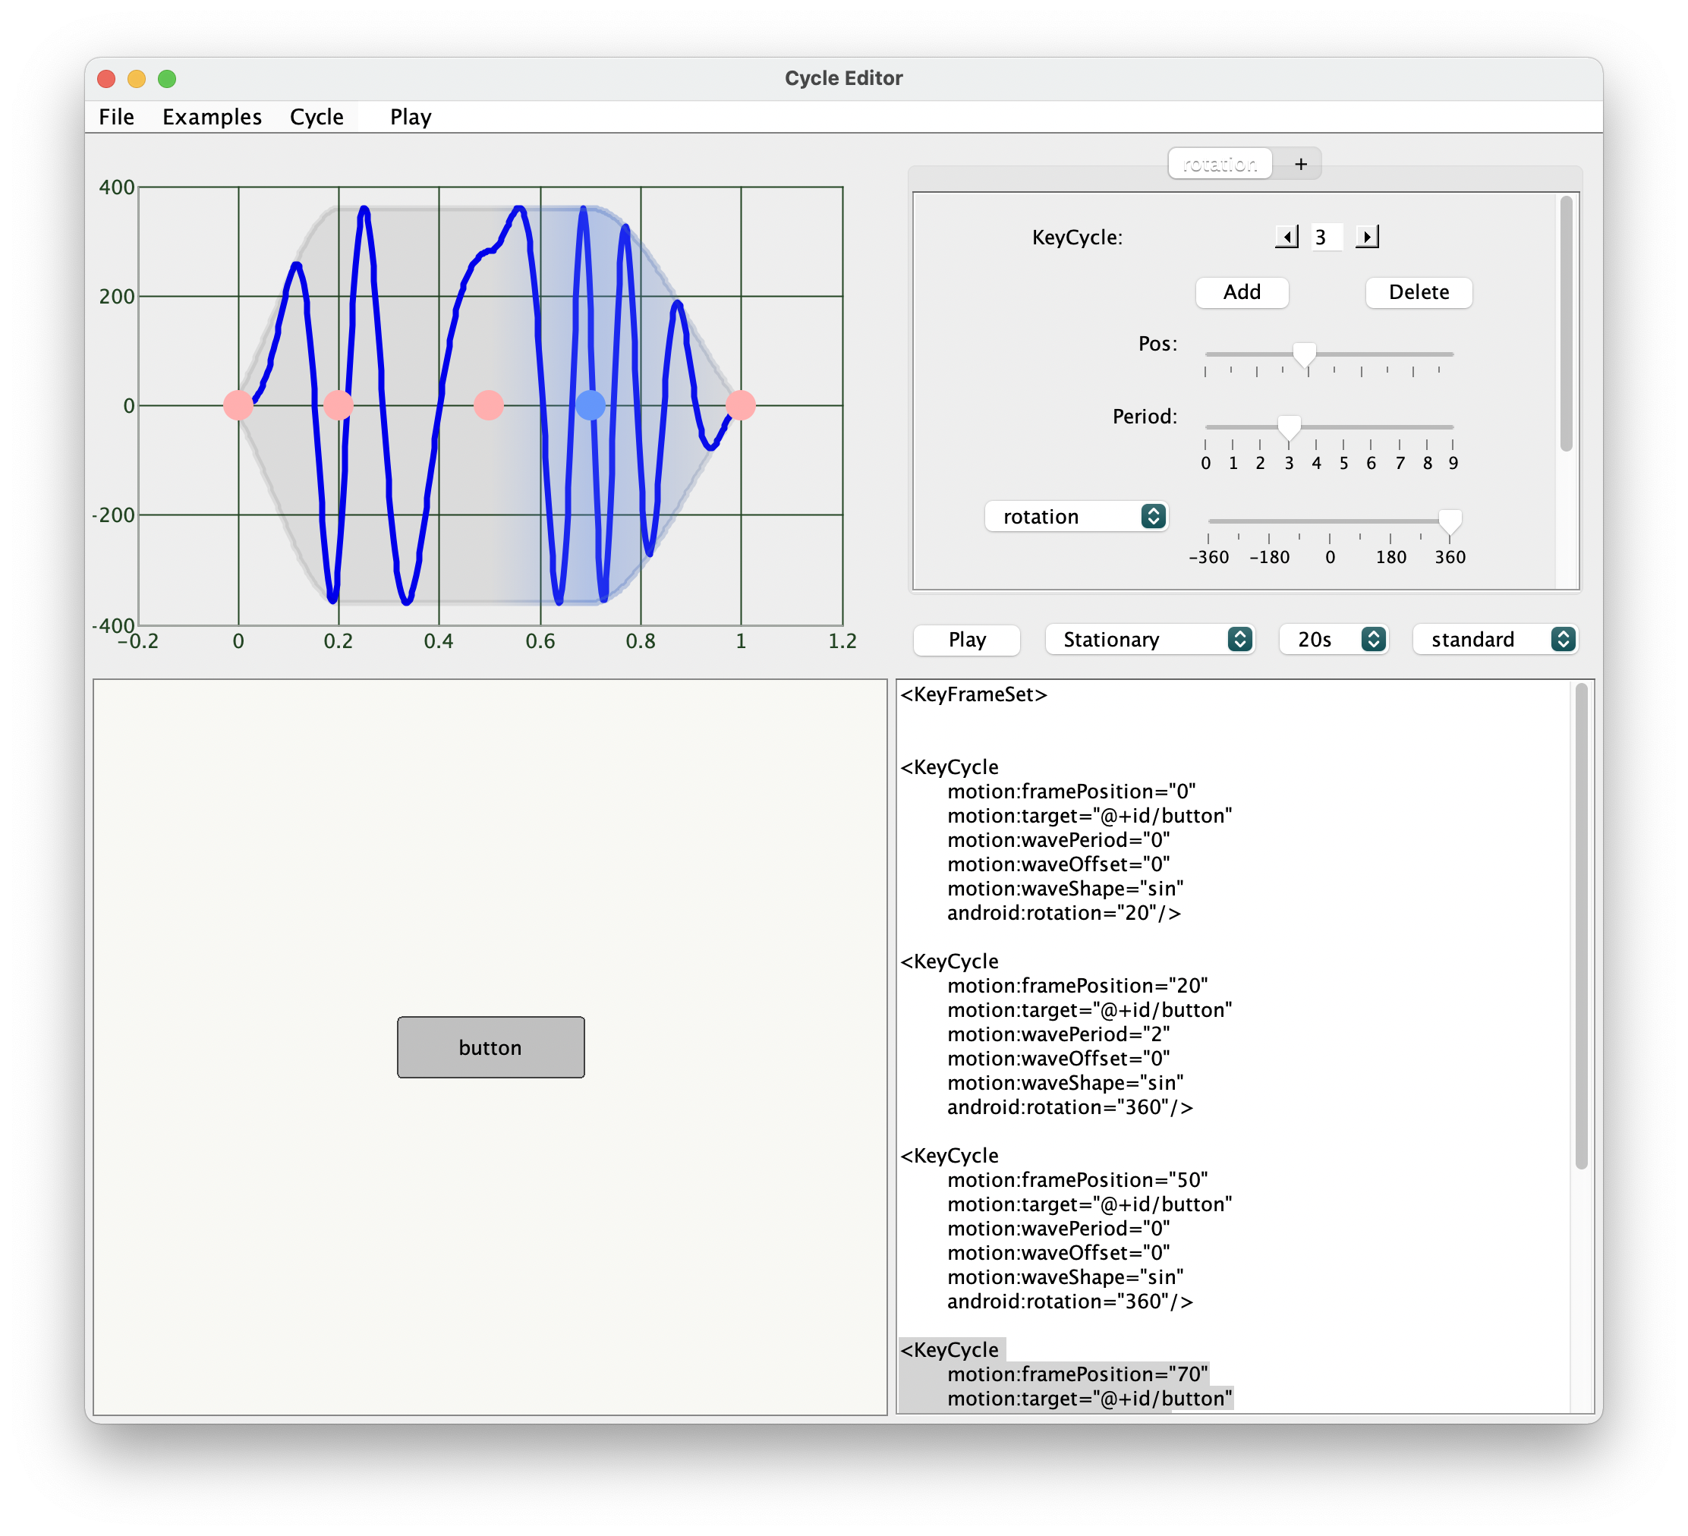Open the Play menu in menu bar

pos(411,117)
